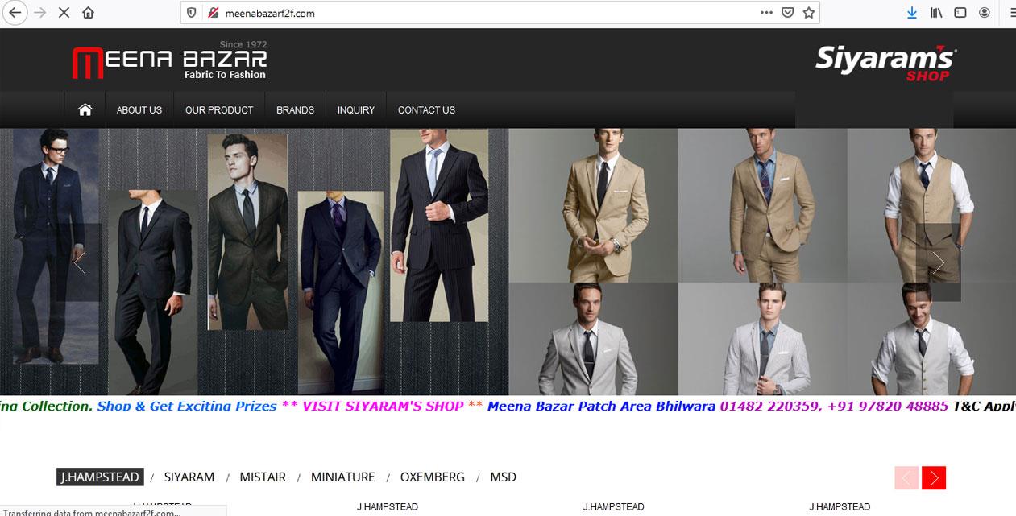Open the browser home page
The width and height of the screenshot is (1016, 516).
88,13
